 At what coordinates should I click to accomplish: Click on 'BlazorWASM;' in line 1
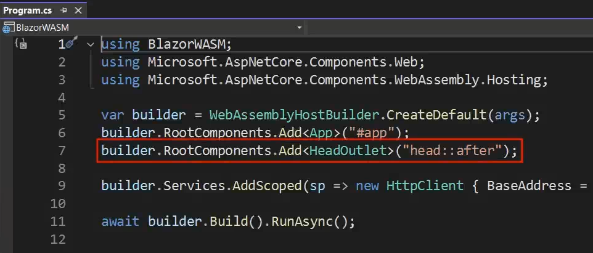(x=189, y=44)
